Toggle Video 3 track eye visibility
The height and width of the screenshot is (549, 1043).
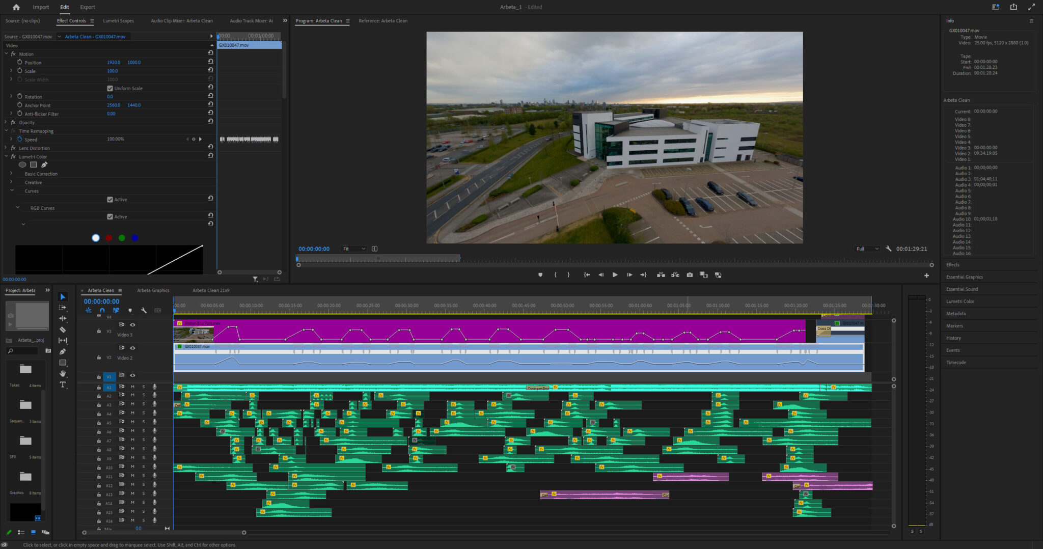(132, 325)
